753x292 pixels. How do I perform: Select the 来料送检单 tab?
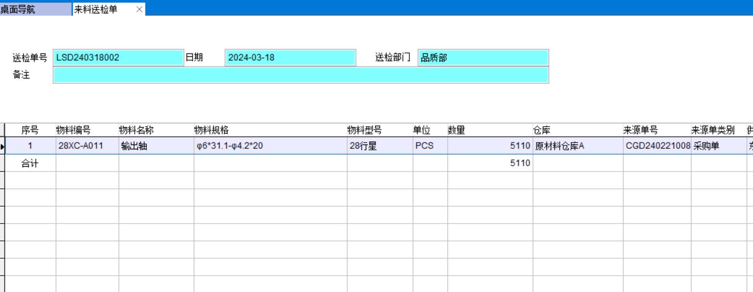(95, 9)
